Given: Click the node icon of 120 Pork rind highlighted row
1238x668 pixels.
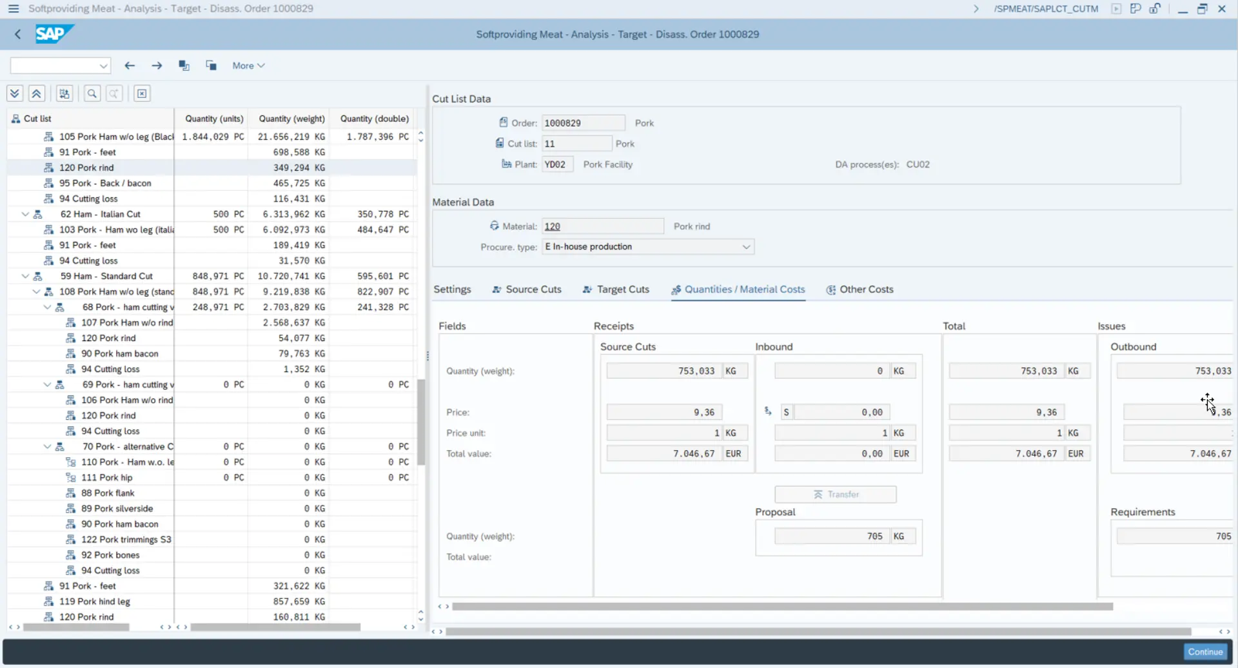Looking at the screenshot, I should click(x=49, y=168).
